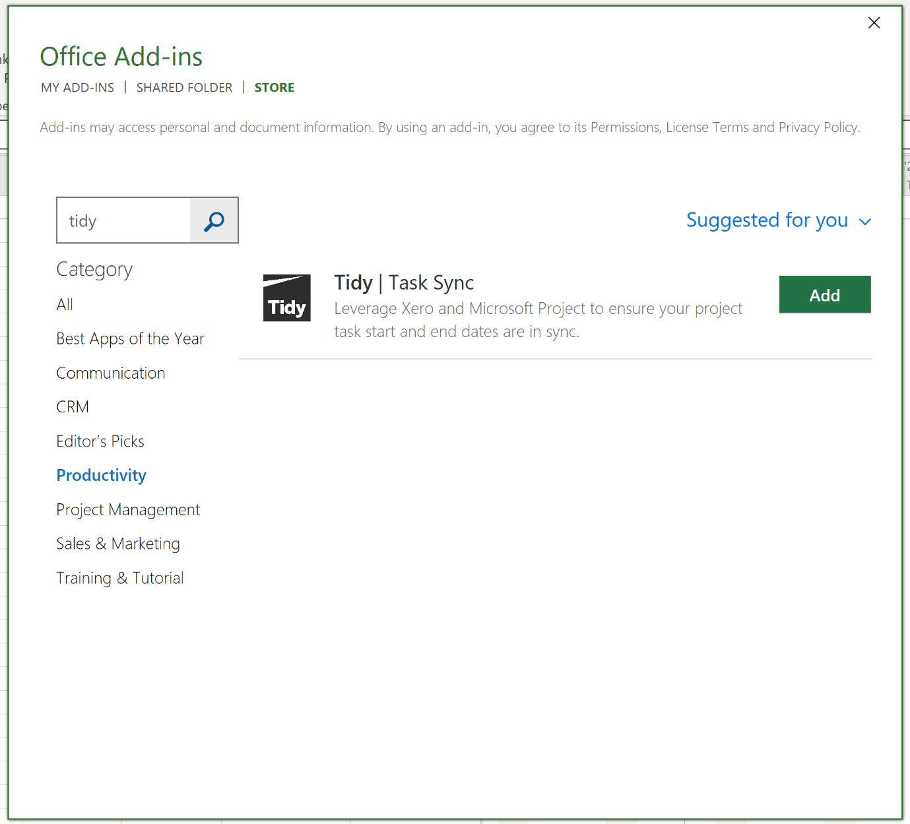Choose Best Apps of the Year category
The height and width of the screenshot is (824, 910).
pos(131,339)
